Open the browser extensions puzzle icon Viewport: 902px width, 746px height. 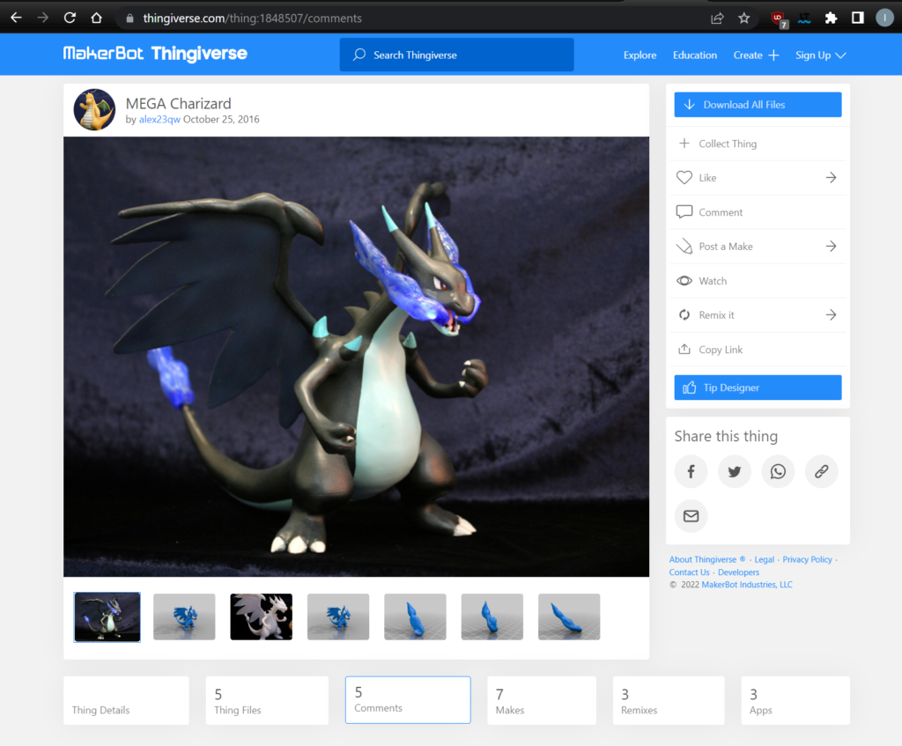pyautogui.click(x=831, y=18)
